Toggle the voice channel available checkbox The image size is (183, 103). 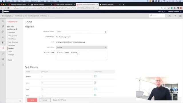point(95,83)
